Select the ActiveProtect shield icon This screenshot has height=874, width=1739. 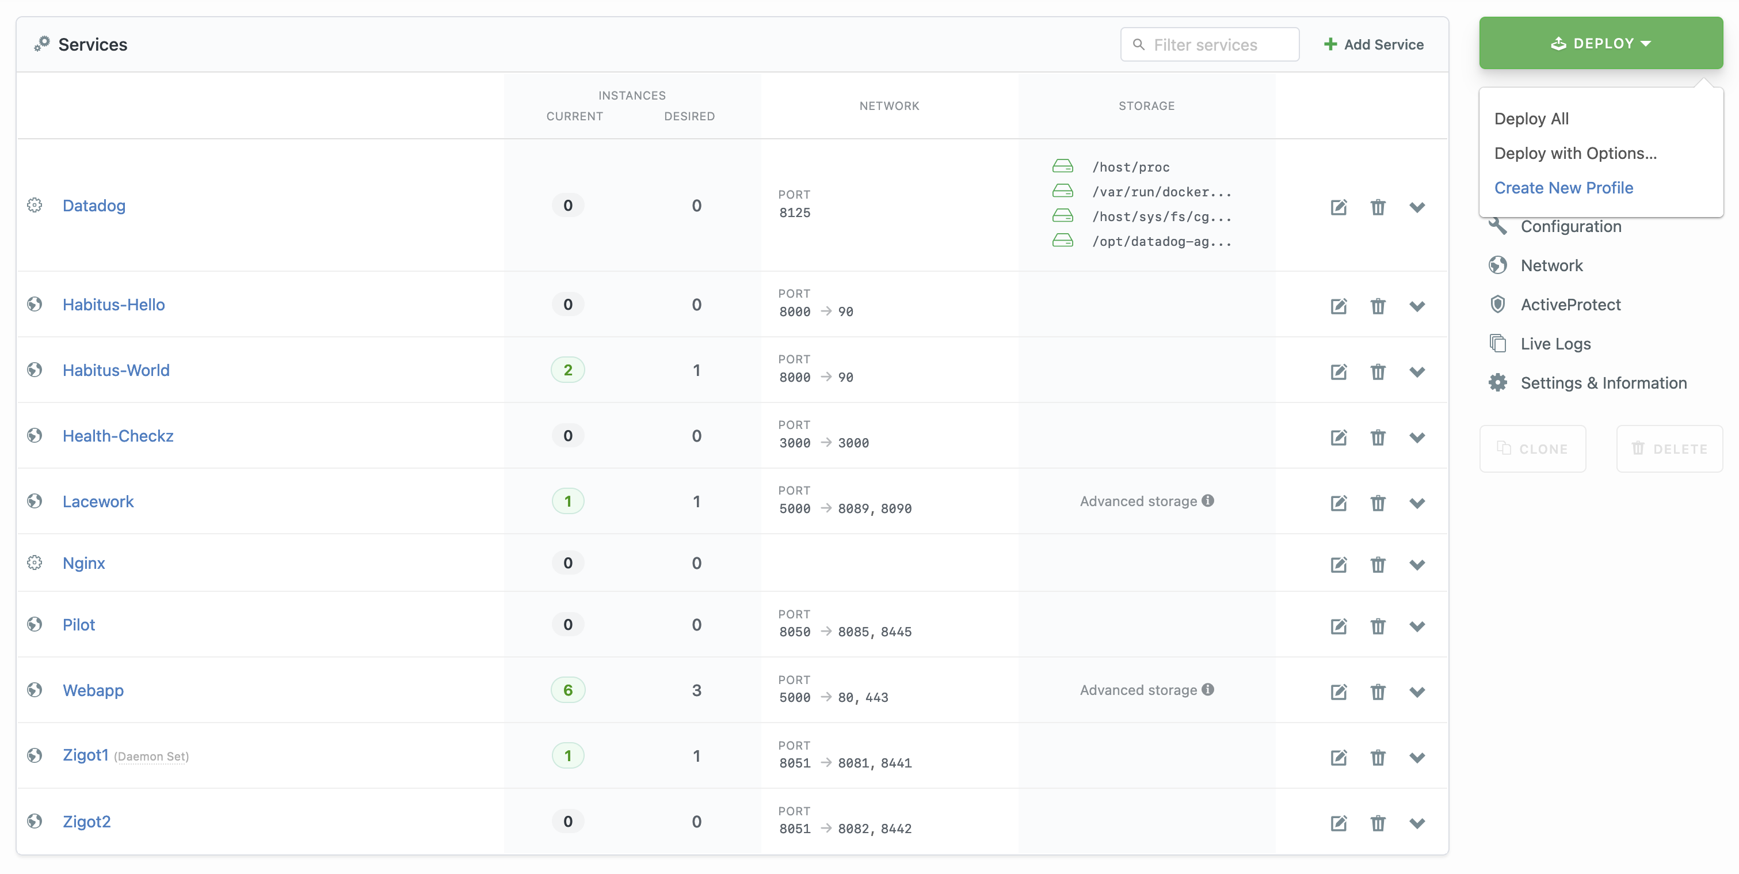[x=1498, y=304]
